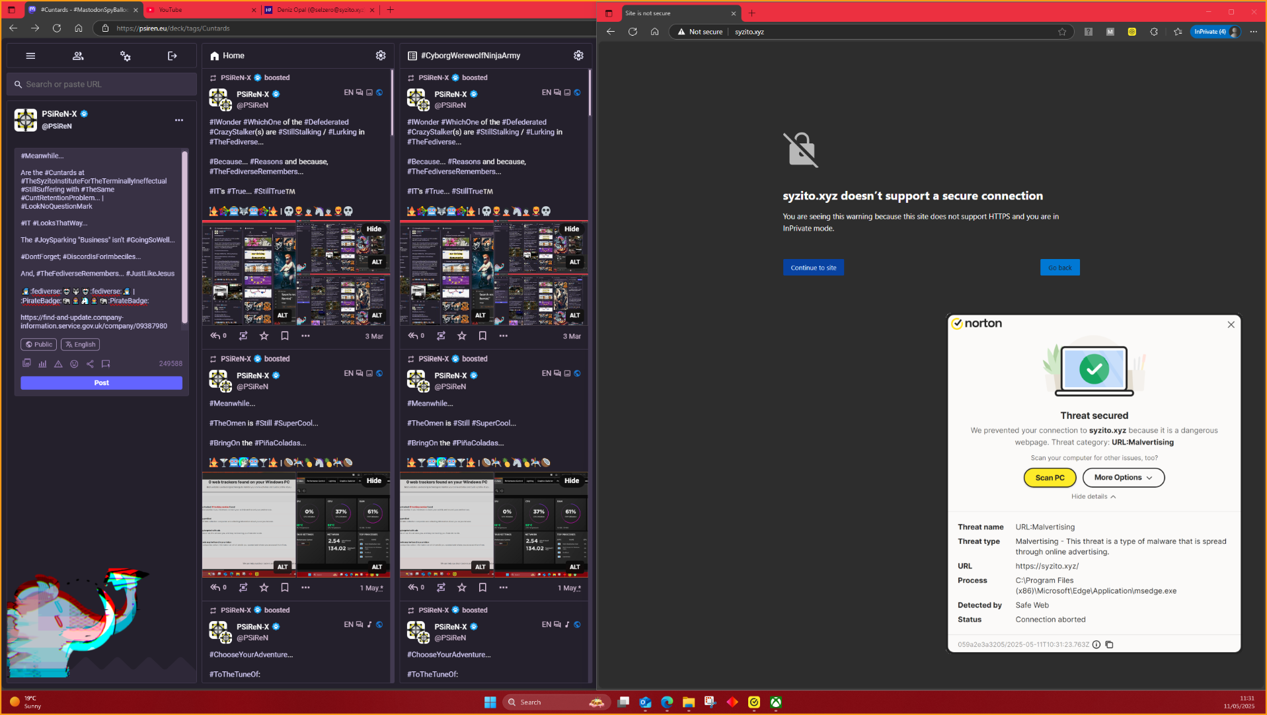Open emoji picker in compose toolbar
Screen dimensions: 1267x715
[x=74, y=363]
